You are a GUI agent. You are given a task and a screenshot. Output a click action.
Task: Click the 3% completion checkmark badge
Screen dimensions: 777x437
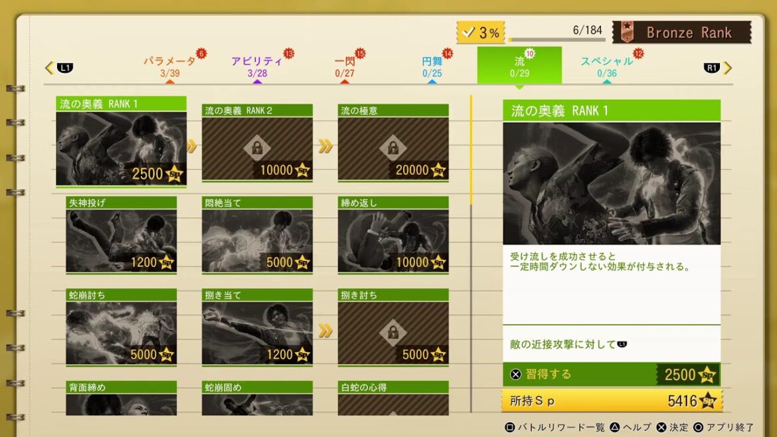[x=480, y=33]
